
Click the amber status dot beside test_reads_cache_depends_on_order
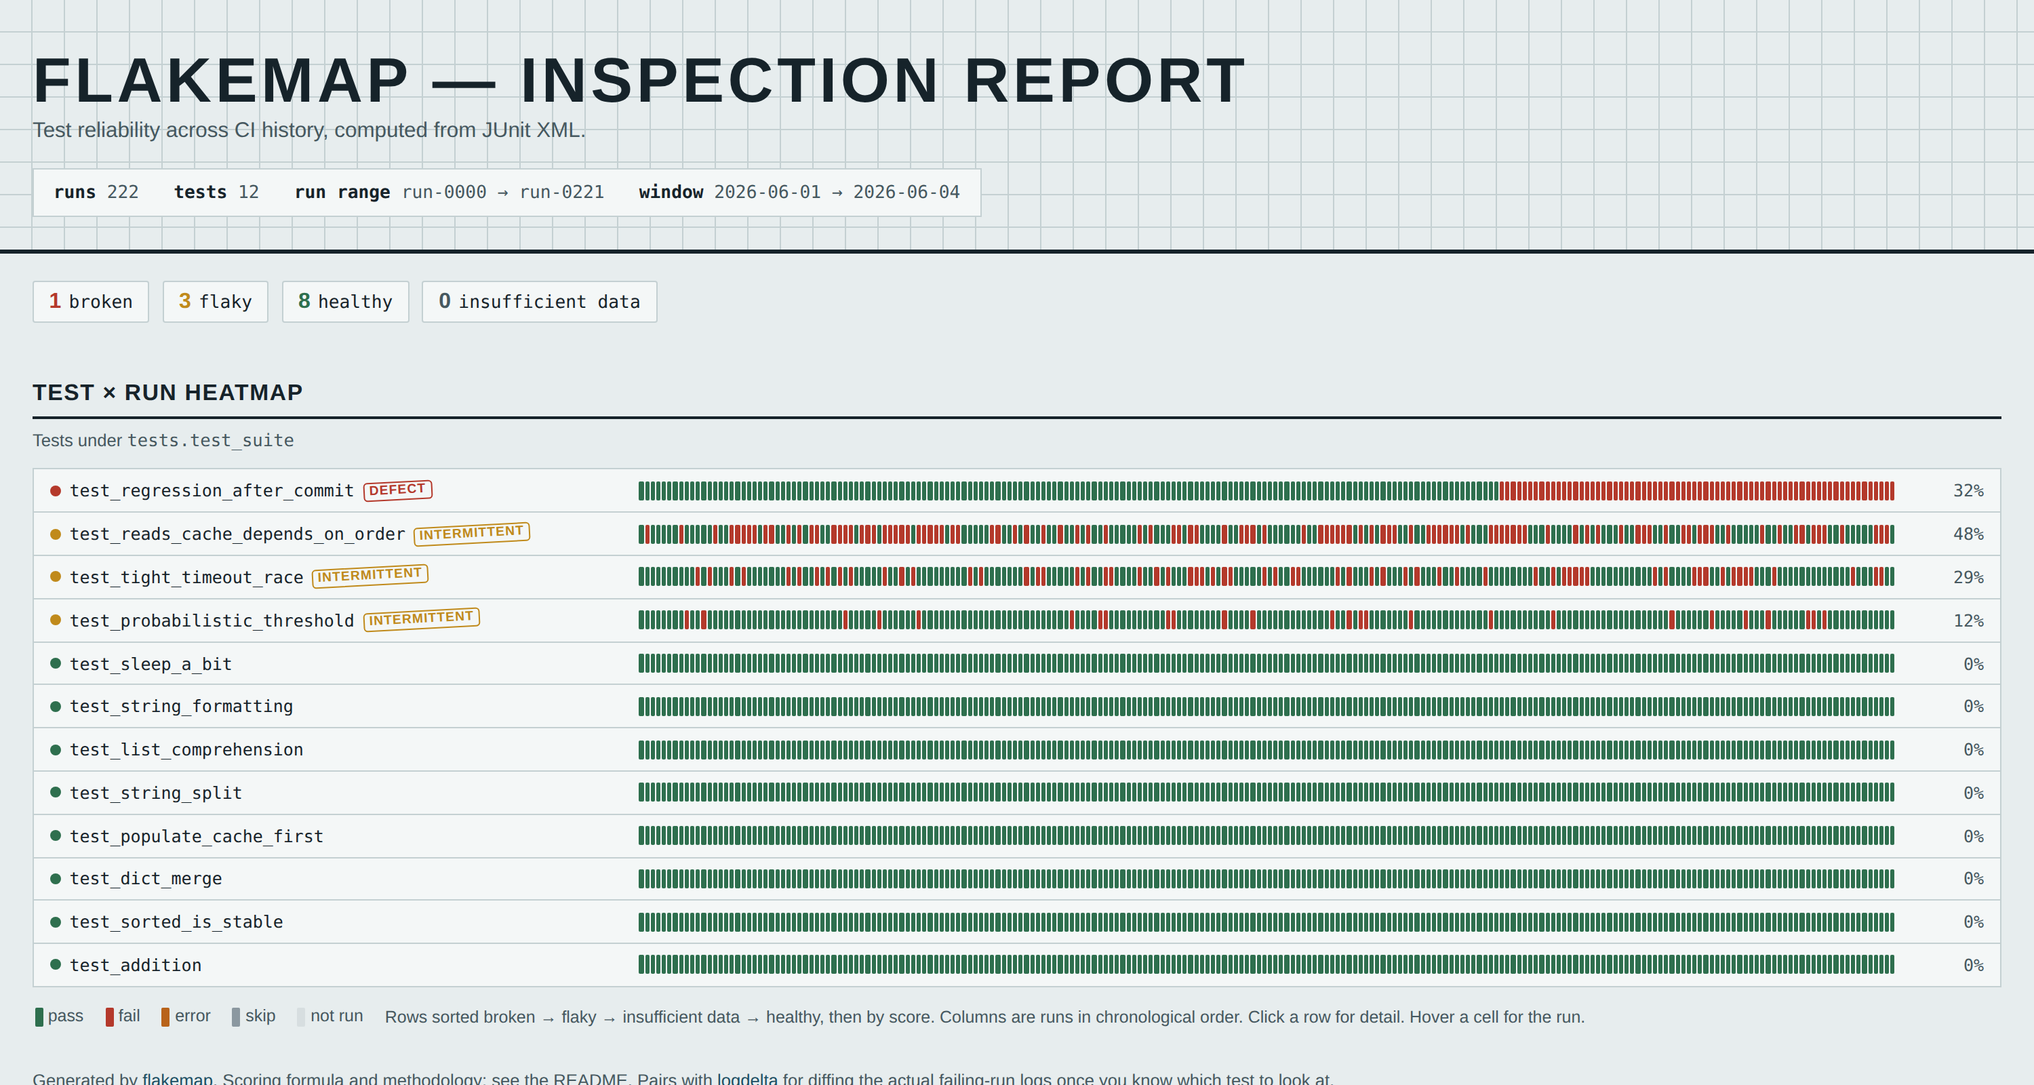click(56, 534)
